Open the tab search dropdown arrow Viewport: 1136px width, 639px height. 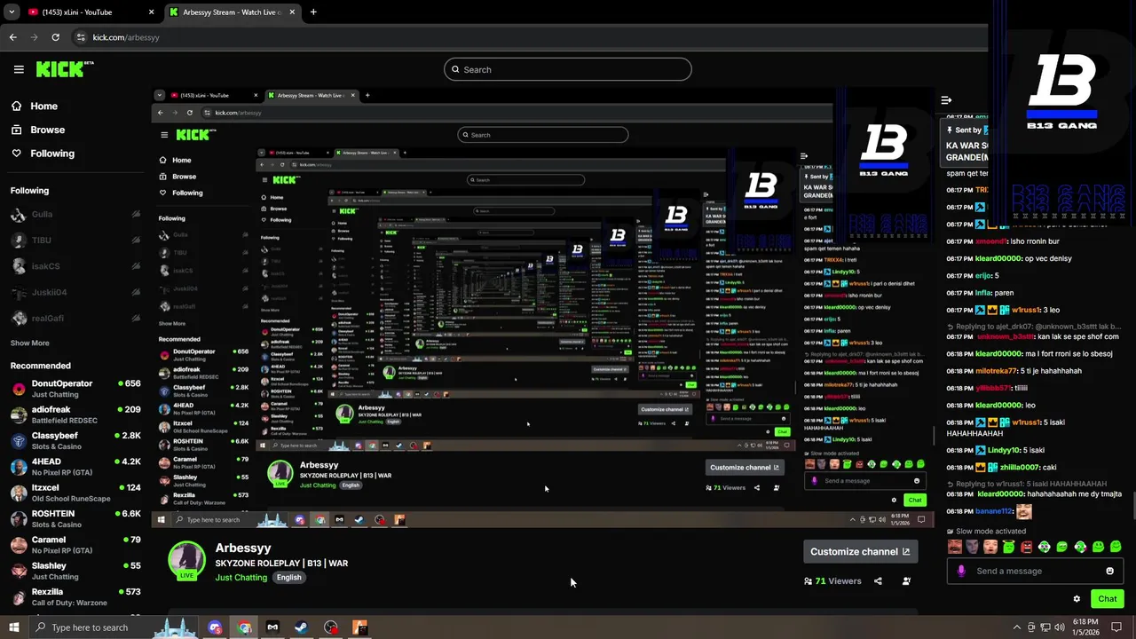point(12,12)
